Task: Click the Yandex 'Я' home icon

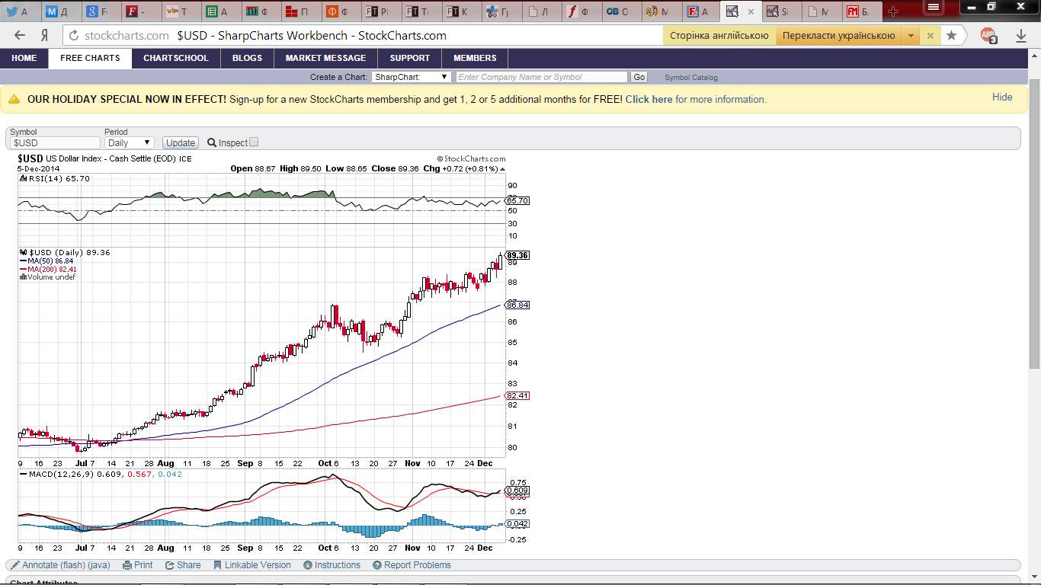Action: (x=45, y=35)
